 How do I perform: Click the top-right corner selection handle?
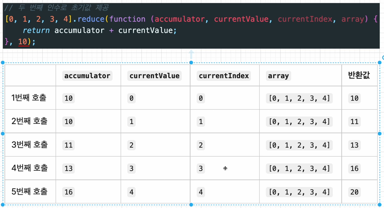[x=380, y=62]
